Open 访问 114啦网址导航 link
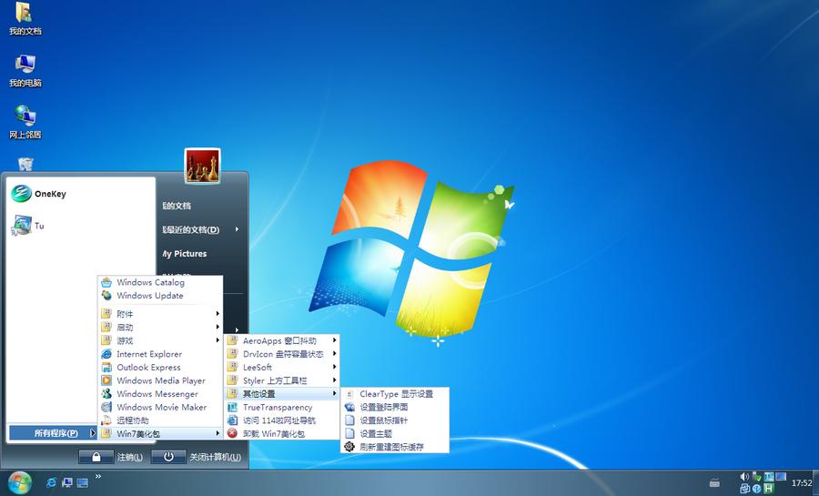This screenshot has width=819, height=496. pyautogui.click(x=282, y=420)
